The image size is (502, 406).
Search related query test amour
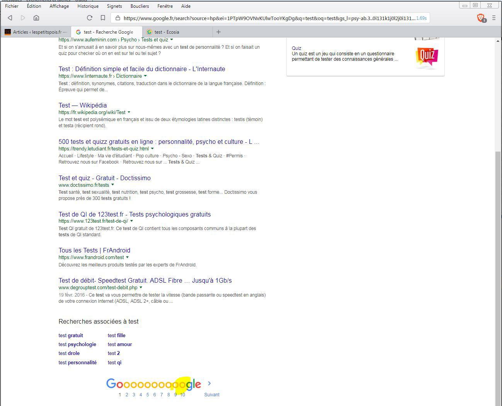click(x=120, y=345)
